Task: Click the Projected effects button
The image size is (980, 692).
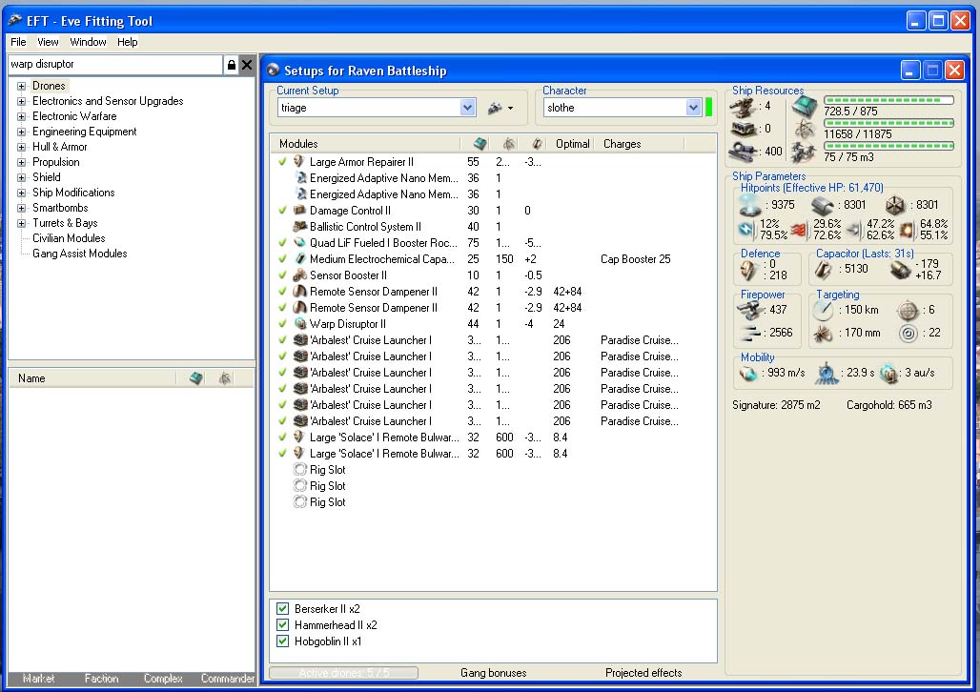Action: coord(643,673)
